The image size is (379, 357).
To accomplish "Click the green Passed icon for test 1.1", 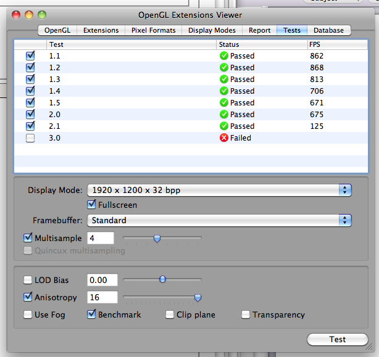I will tap(224, 55).
